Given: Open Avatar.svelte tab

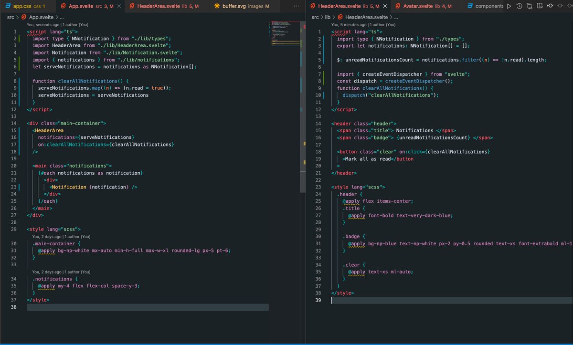Looking at the screenshot, I should [x=426, y=6].
